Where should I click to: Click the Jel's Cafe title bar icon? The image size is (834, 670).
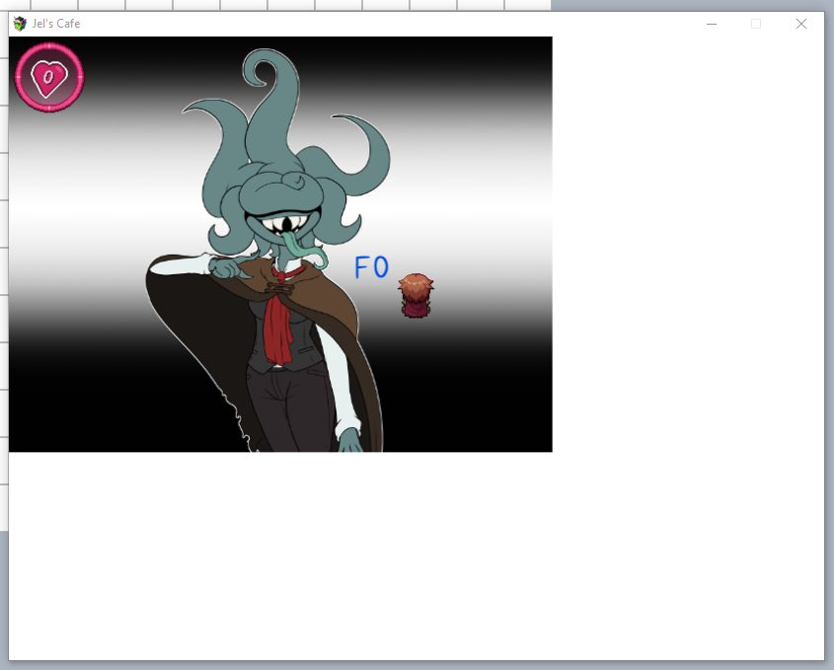[x=20, y=24]
